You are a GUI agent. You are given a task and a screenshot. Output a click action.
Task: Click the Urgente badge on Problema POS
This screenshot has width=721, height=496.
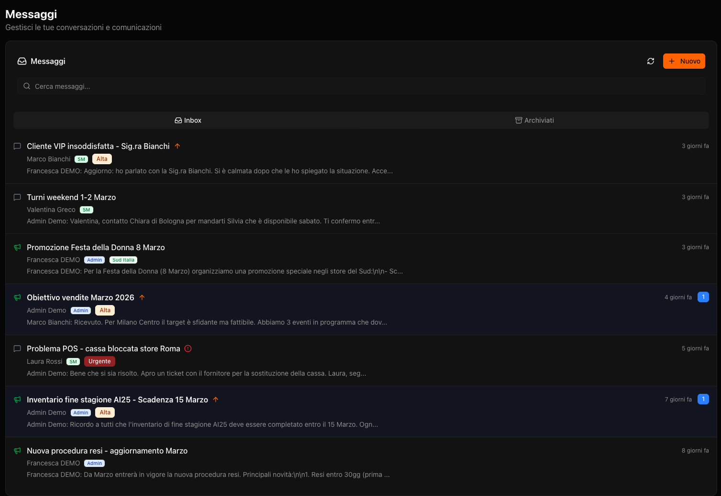pos(99,361)
